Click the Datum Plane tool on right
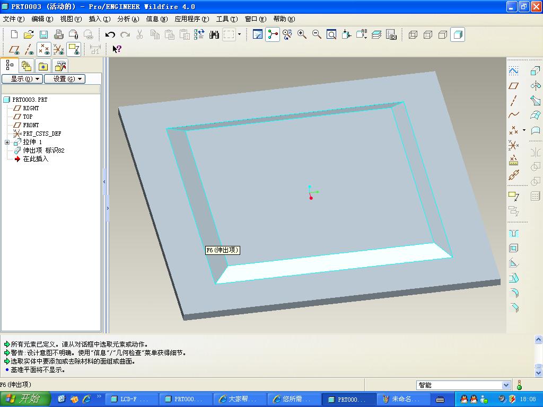 click(513, 85)
